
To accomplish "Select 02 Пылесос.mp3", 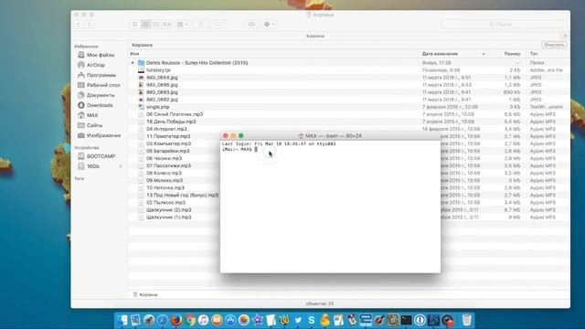I will 165,203.
